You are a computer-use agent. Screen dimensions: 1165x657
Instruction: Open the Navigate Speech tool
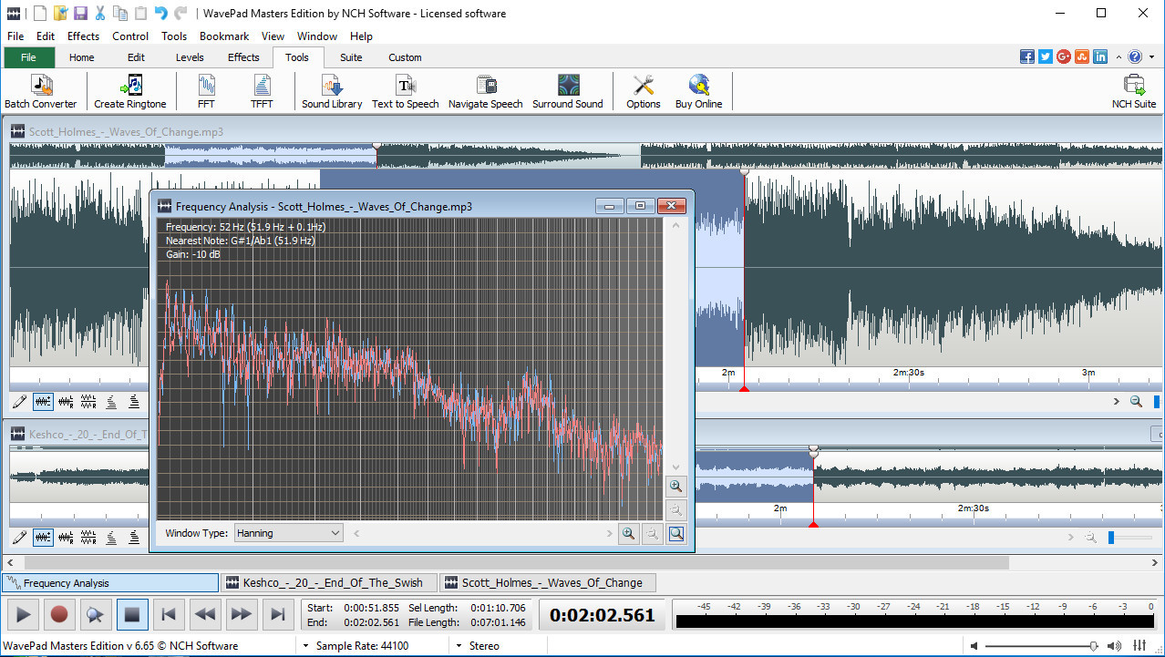point(486,92)
